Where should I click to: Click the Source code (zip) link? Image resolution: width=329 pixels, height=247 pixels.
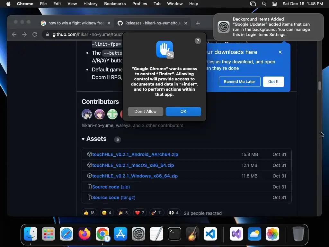tap(111, 187)
